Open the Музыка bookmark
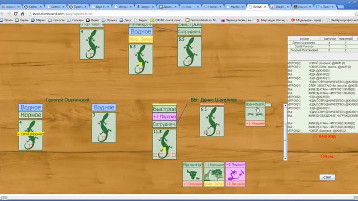358x201 pixels. point(109,20)
